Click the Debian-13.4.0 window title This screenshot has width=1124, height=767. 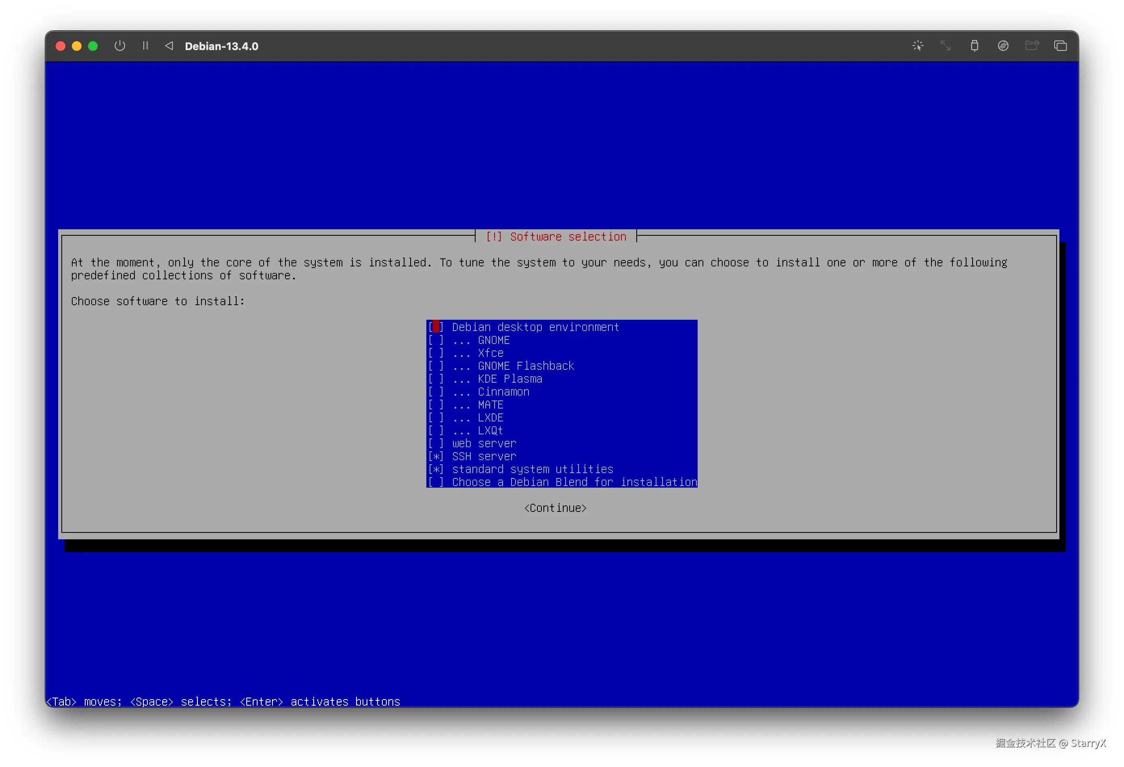point(222,46)
